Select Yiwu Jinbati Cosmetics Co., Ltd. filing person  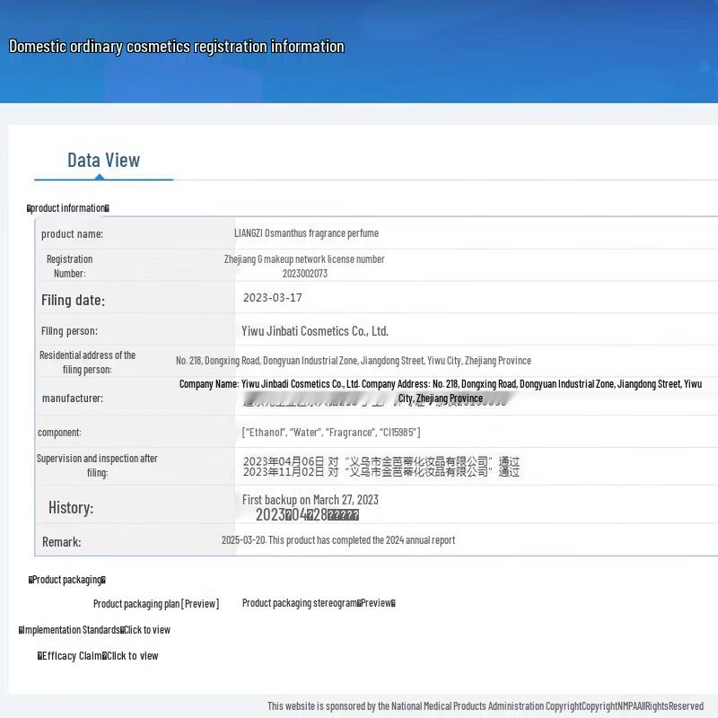(x=315, y=331)
